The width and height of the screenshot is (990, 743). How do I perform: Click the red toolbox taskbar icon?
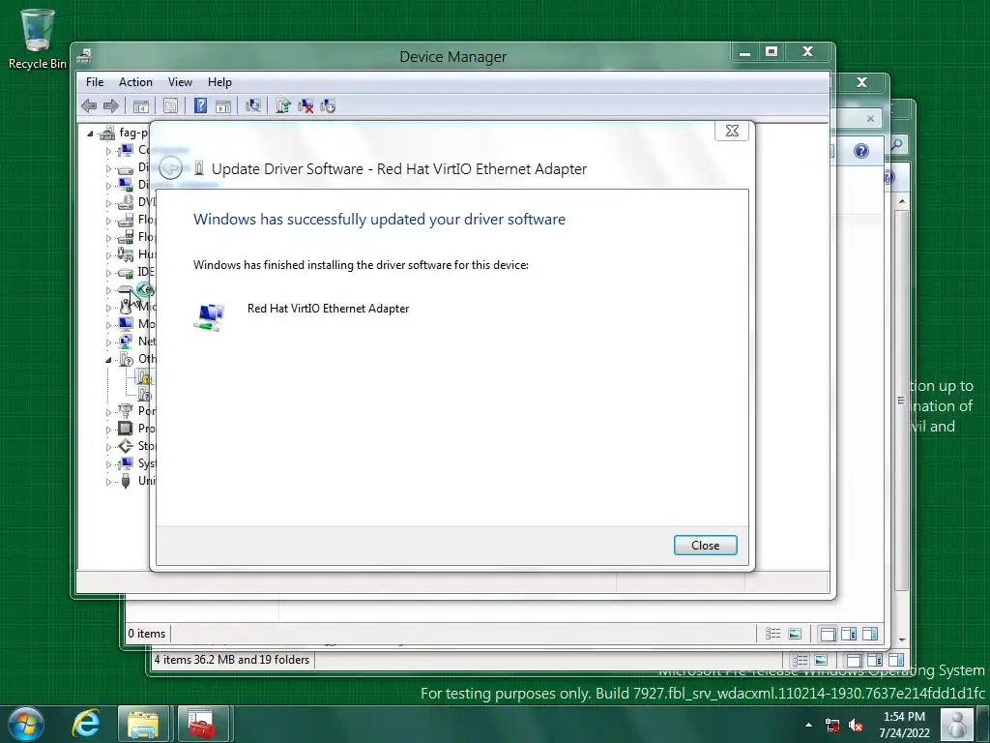point(203,724)
